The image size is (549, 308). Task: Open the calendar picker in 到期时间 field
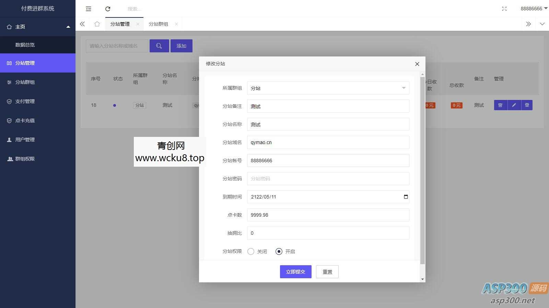tap(406, 197)
